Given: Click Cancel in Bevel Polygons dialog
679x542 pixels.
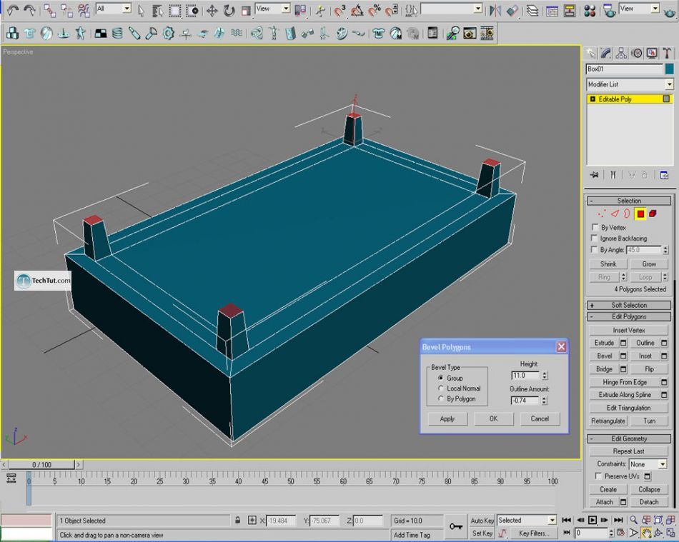Looking at the screenshot, I should (x=540, y=418).
